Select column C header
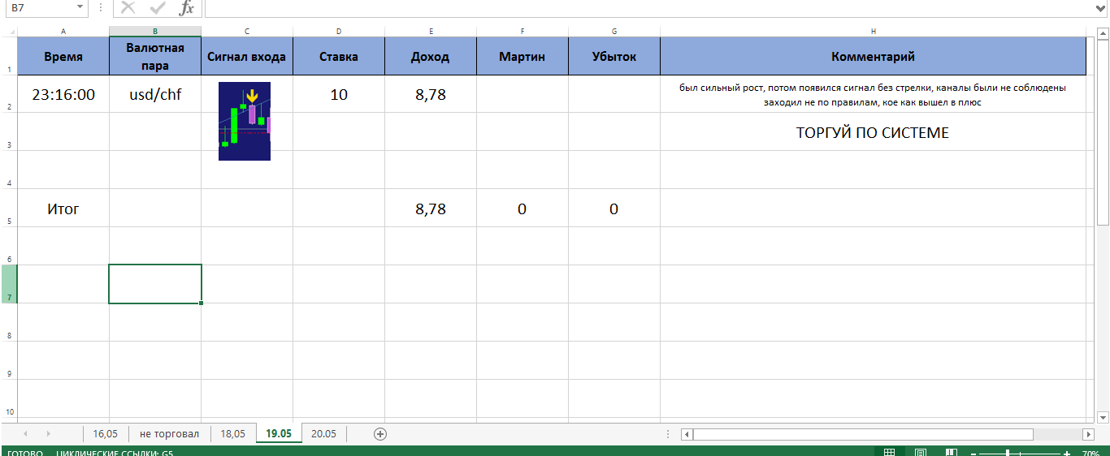 pyautogui.click(x=247, y=31)
